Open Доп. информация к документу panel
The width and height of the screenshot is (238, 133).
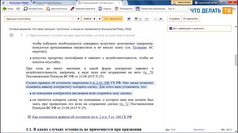199,28
